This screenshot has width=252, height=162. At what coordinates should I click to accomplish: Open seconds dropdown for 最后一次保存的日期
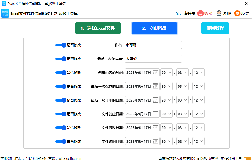click(x=198, y=86)
